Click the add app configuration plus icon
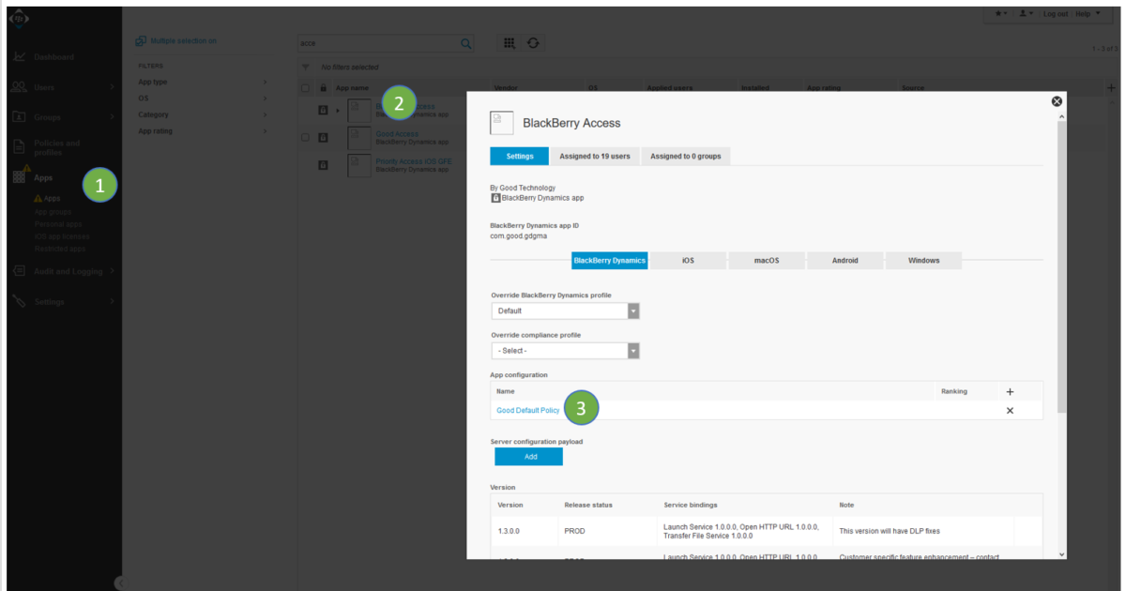 point(1010,391)
